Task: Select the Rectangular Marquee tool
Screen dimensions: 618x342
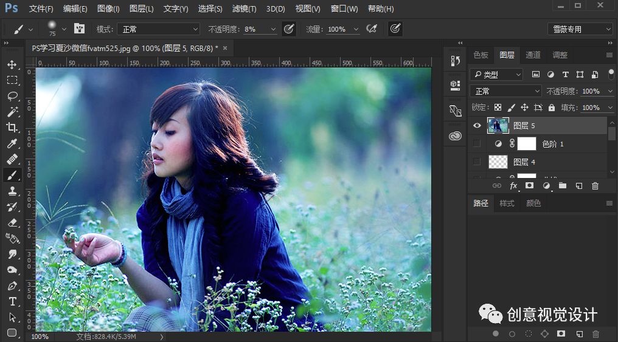Action: pyautogui.click(x=12, y=80)
